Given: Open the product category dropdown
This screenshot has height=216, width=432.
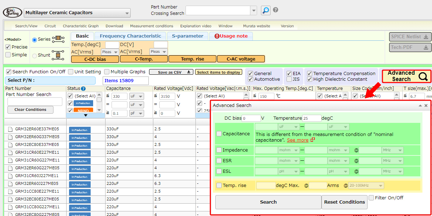Looking at the screenshot, I should click(x=77, y=13).
